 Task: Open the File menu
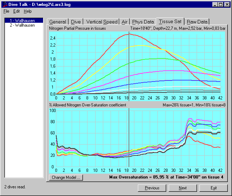(6, 11)
